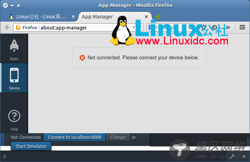
Task: Click the Not Connected. status text
Action: (26, 137)
